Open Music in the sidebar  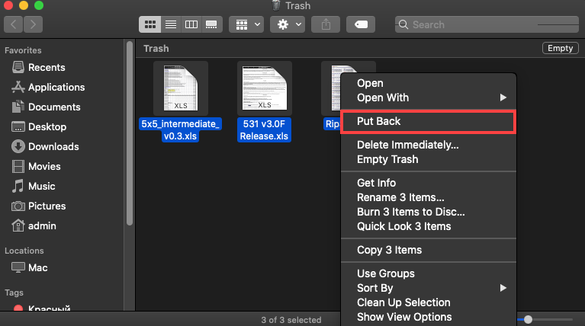click(x=34, y=186)
